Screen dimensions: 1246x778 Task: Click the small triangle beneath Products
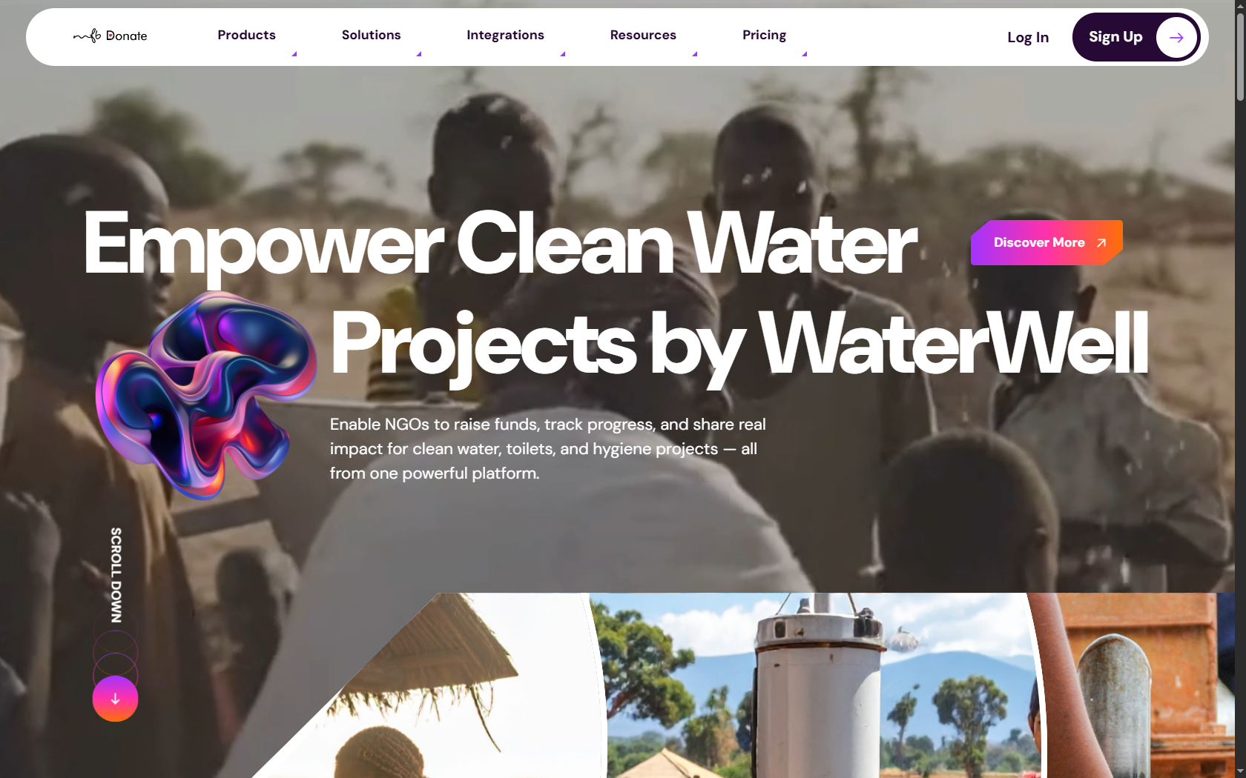pos(294,54)
